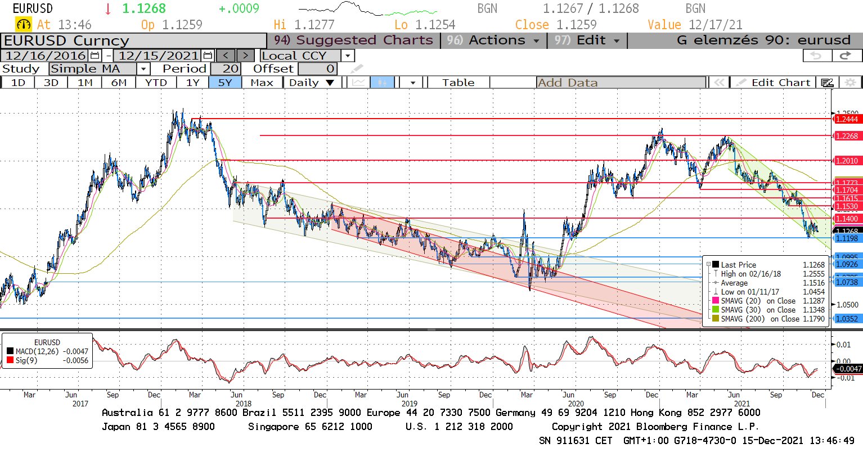This screenshot has width=863, height=457.
Task: Open the 97) Edit dropdown menu
Action: click(x=587, y=40)
